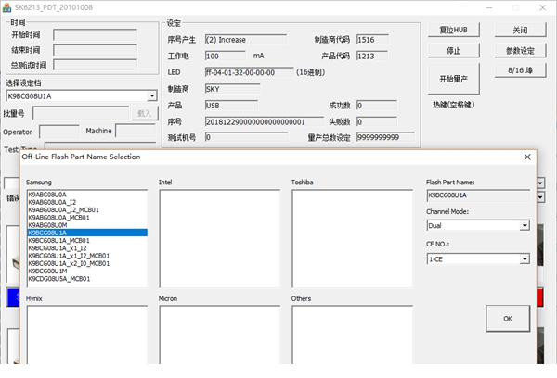
Task: Click the 产品代码 1213 field
Action: [x=372, y=56]
